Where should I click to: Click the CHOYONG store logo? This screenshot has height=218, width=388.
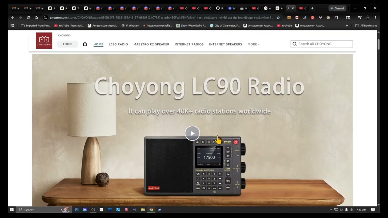pyautogui.click(x=44, y=41)
